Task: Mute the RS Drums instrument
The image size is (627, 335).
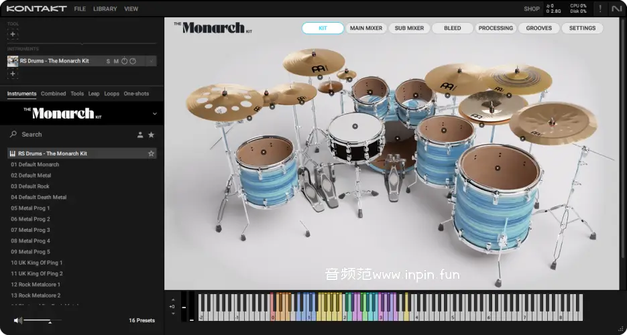Action: pos(116,61)
